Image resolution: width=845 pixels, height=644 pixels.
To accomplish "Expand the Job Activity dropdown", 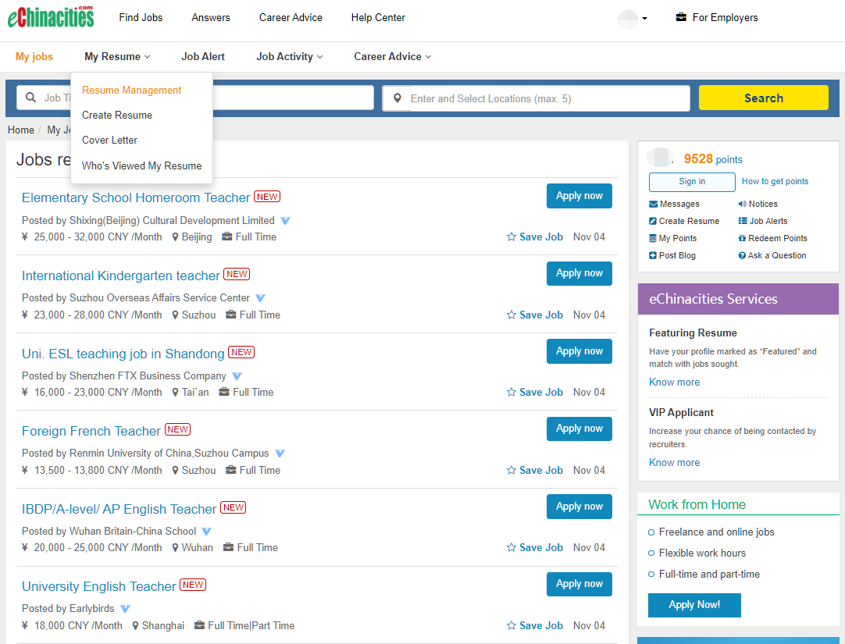I will (290, 56).
